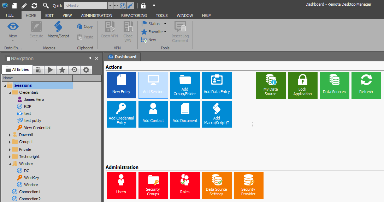Click the ellipsis button beside host field

(x=116, y=5)
